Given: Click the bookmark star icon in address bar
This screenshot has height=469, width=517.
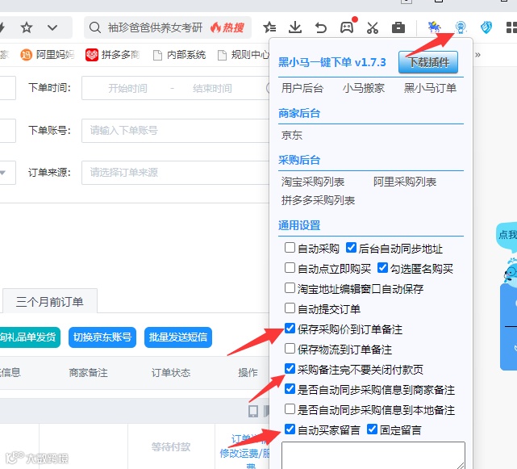Looking at the screenshot, I should (x=27, y=27).
